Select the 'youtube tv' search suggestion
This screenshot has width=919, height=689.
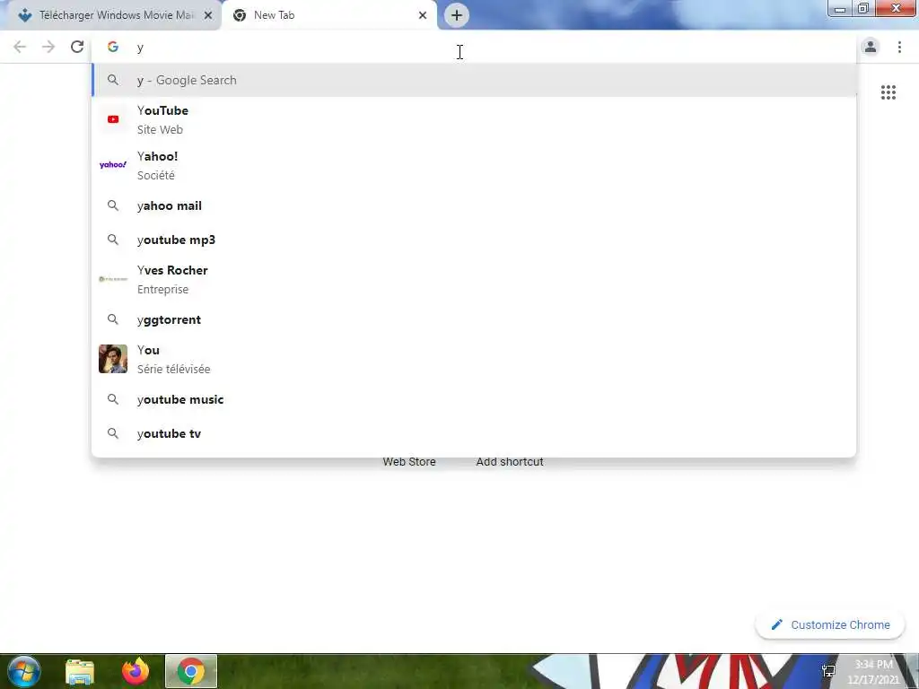[474, 433]
